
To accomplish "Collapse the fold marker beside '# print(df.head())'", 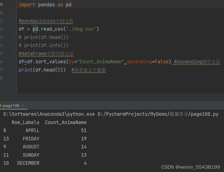I will (x=17, y=37).
